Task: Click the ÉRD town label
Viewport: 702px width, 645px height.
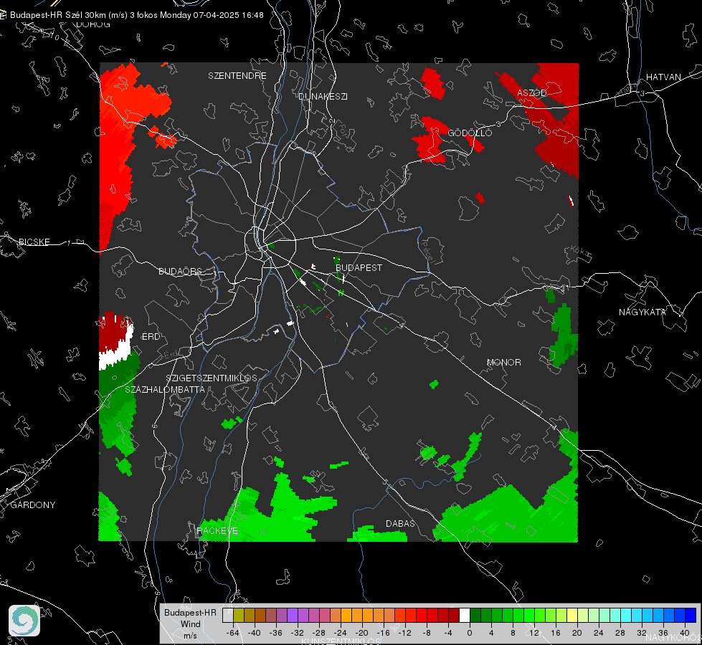Action: point(151,337)
